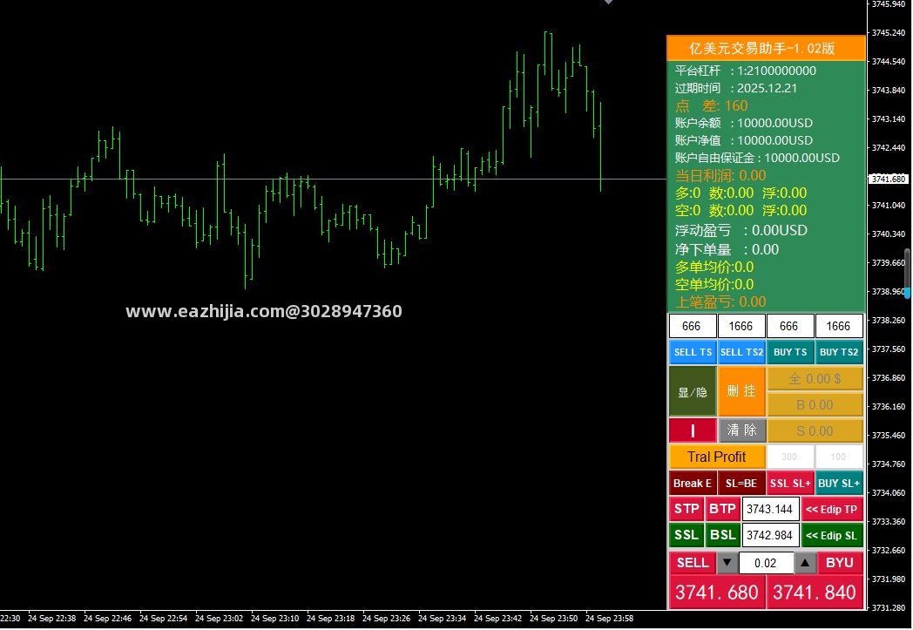Click the red button marked I
The height and width of the screenshot is (630, 913).
tap(693, 430)
